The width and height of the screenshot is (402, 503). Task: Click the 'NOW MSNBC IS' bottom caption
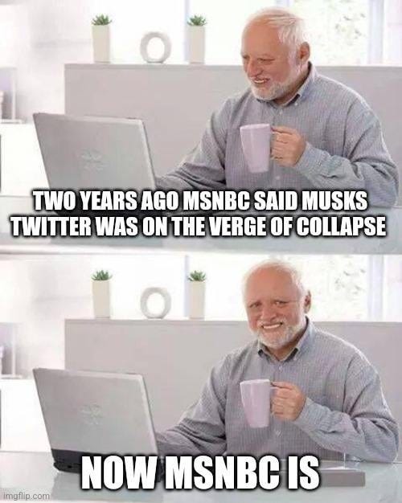(x=200, y=473)
